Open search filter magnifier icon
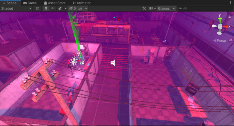Viewport: 234px width, 126px height. pos(180,9)
